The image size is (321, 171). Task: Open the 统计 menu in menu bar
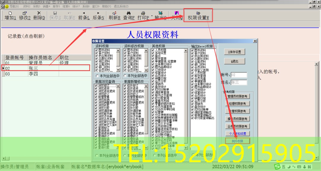point(76,6)
